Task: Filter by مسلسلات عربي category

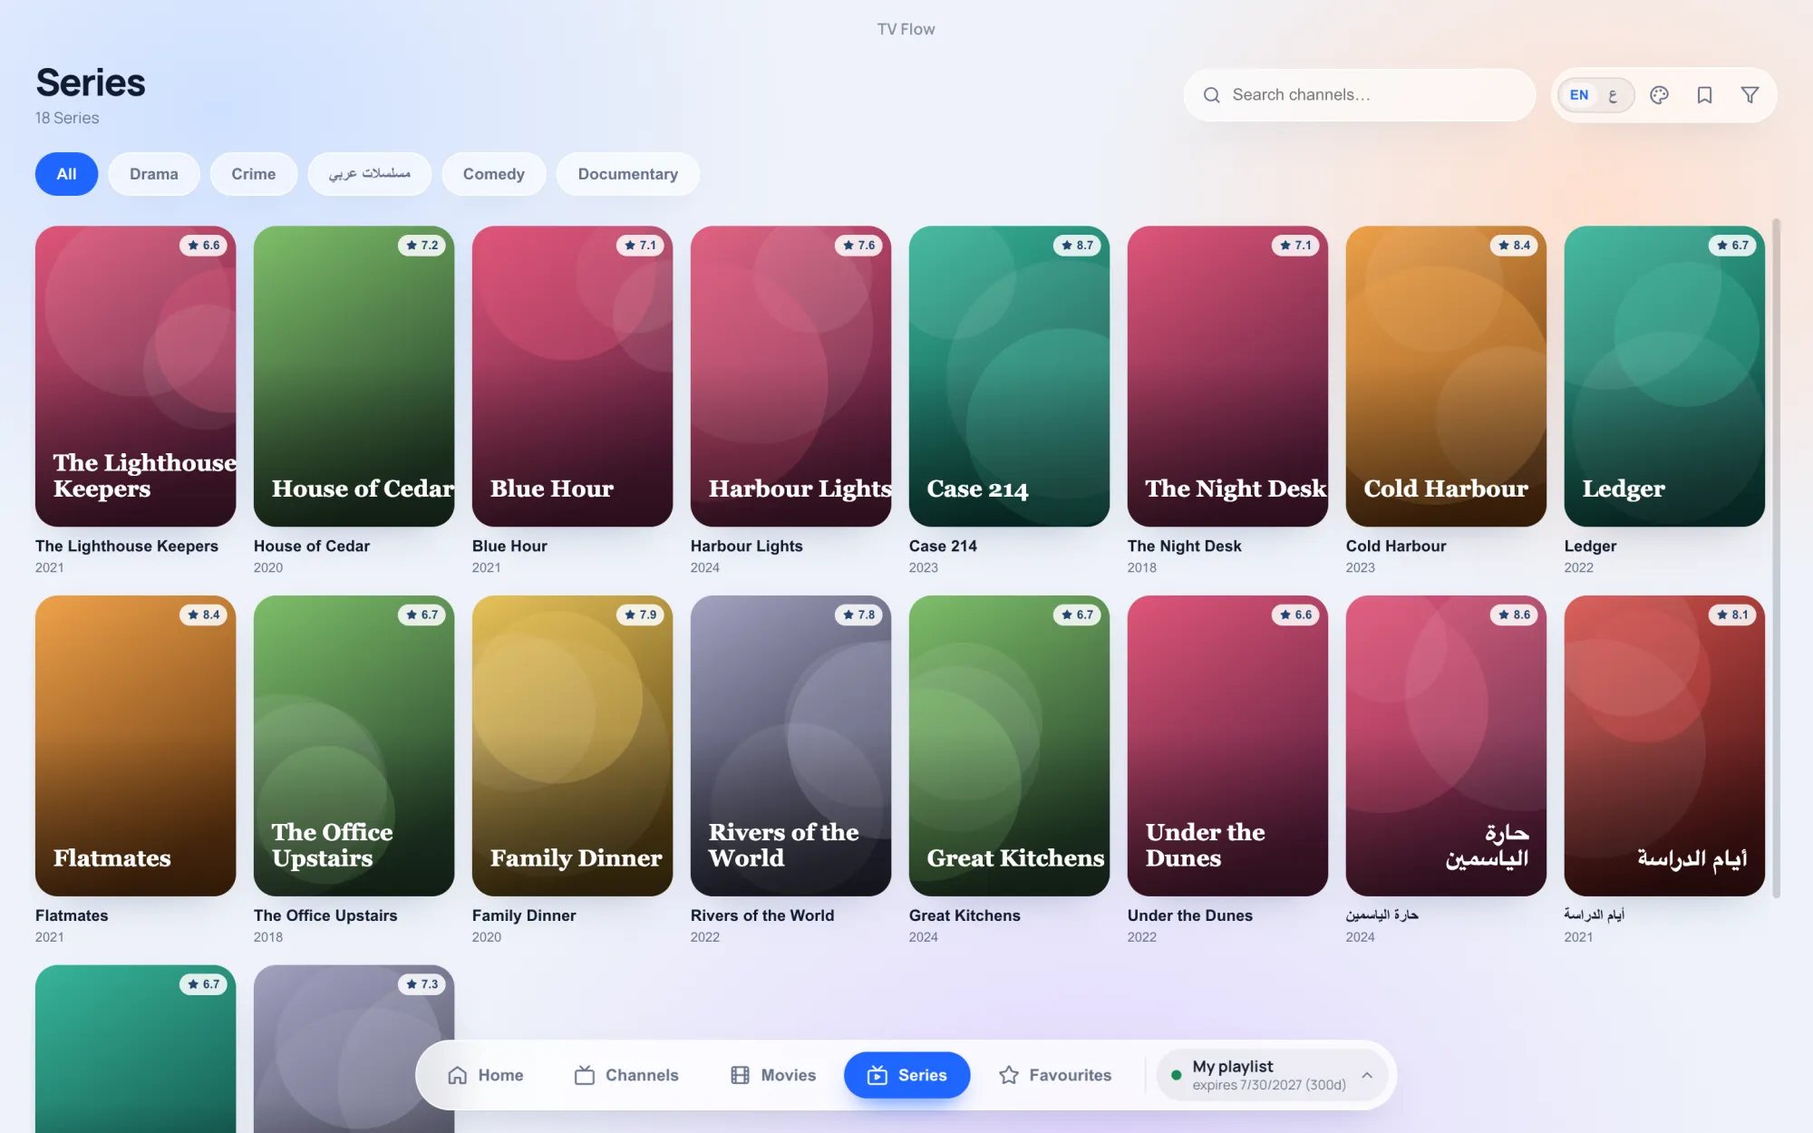Action: point(370,174)
